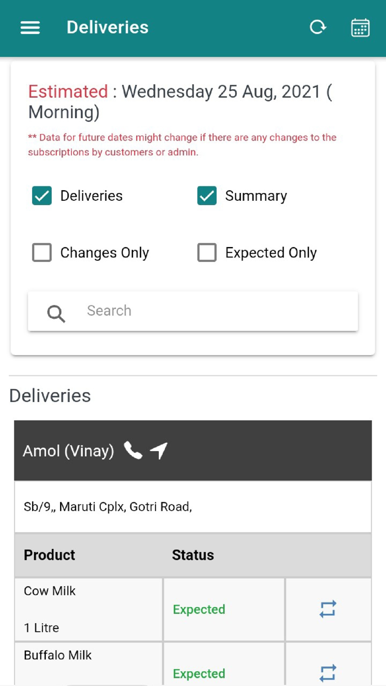Viewport: 386px width, 686px height.
Task: Click the Expected status for Cow Milk
Action: point(199,609)
